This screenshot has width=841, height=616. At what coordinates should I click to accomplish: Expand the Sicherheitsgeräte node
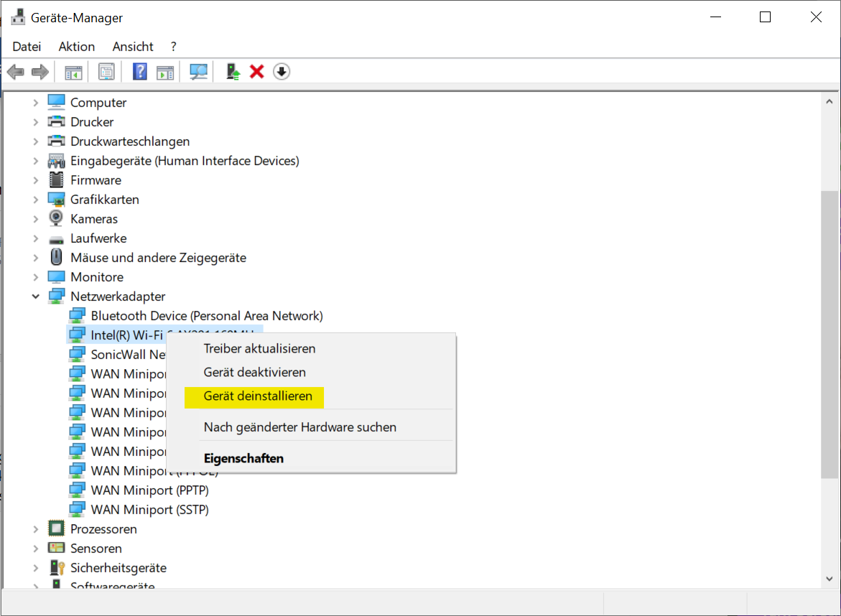[35, 568]
